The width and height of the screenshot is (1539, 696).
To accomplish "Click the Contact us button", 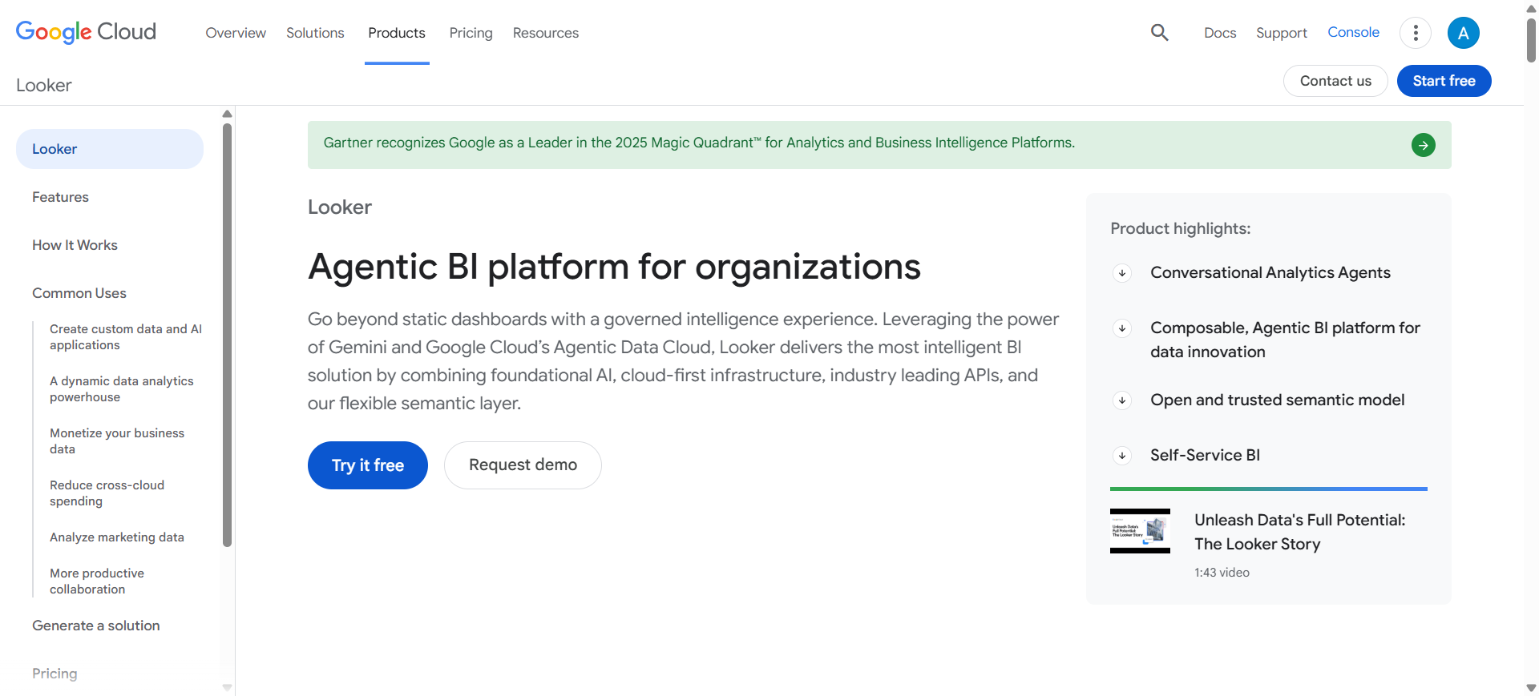I will pos(1335,81).
